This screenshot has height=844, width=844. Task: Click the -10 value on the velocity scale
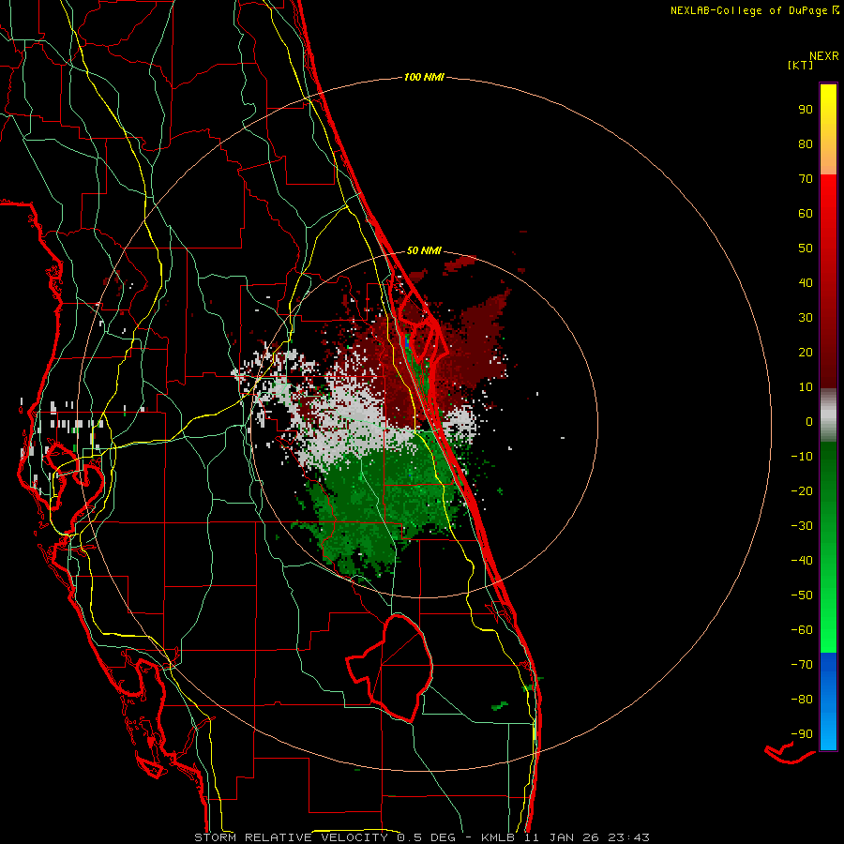[x=802, y=457]
